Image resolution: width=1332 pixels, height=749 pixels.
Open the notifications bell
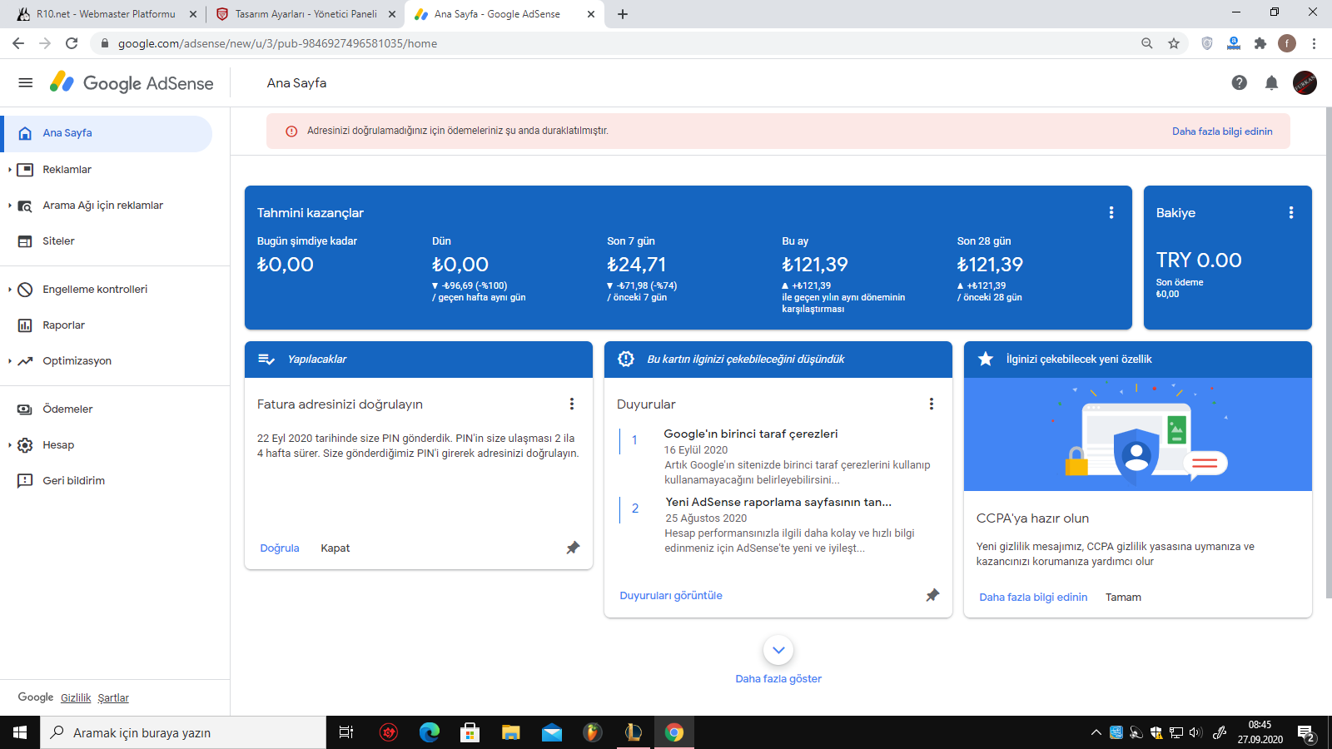(1271, 82)
